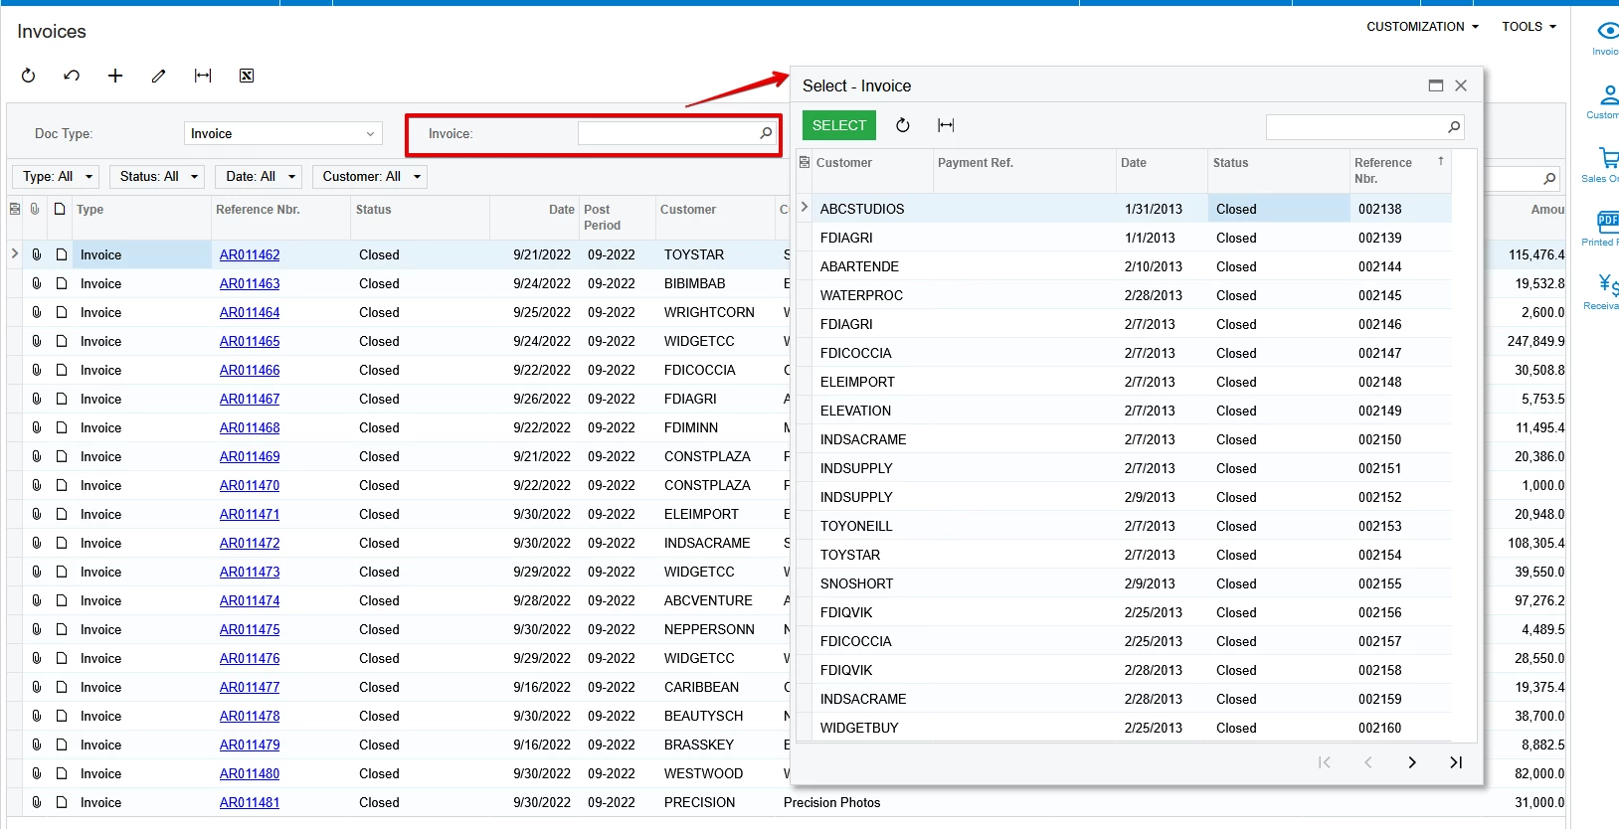
Task: Open the CUSTOMIZATION menu
Action: point(1422,27)
